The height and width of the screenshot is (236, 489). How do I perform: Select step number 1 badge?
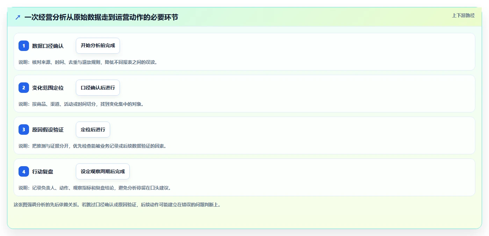pyautogui.click(x=24, y=46)
